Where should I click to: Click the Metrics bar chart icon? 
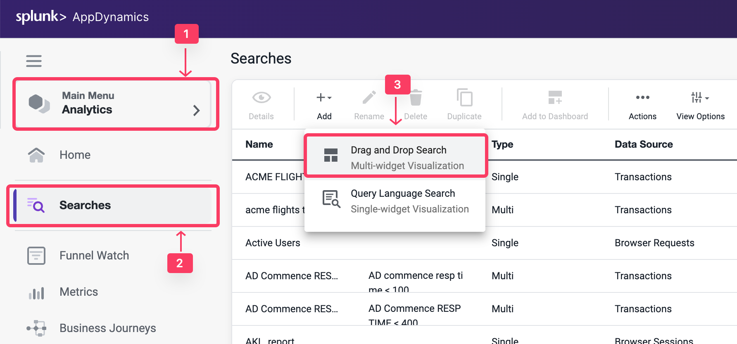[36, 292]
